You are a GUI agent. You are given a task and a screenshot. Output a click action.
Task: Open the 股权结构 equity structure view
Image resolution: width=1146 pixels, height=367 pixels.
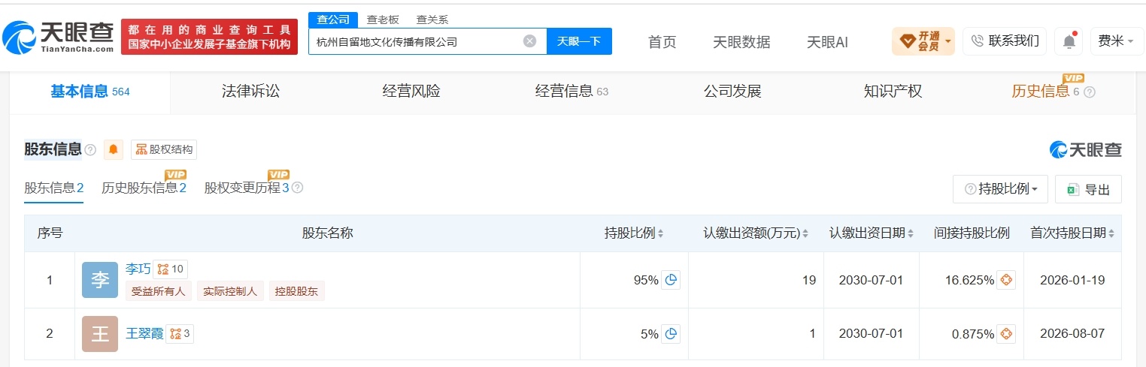click(164, 149)
